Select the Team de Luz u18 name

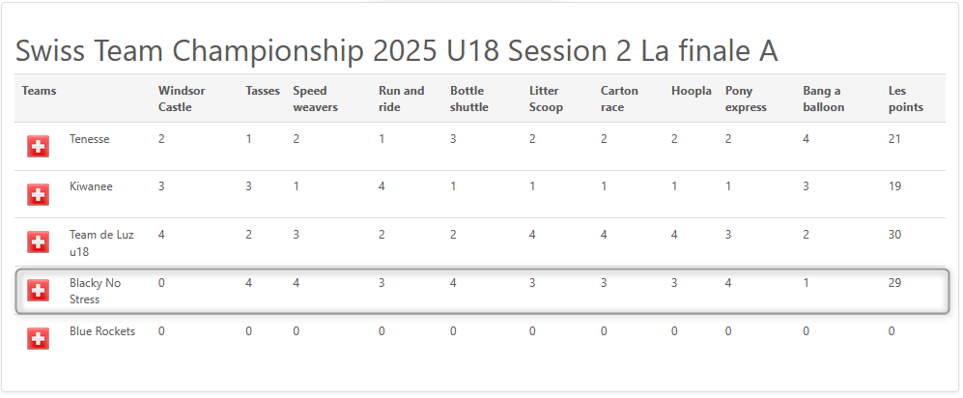point(101,242)
